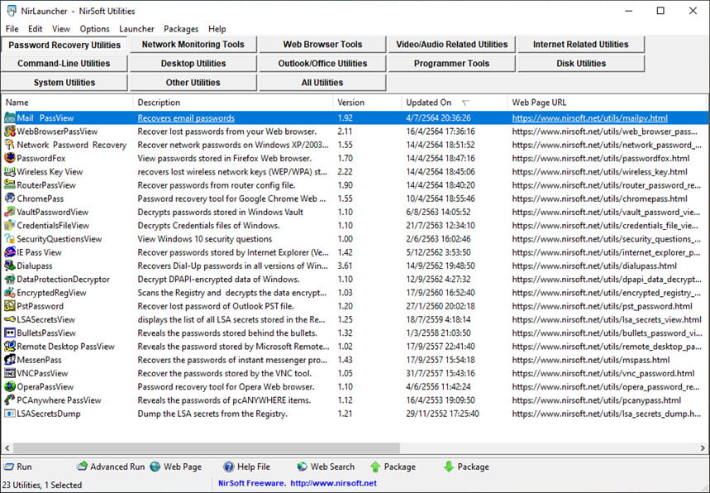Image resolution: width=710 pixels, height=493 pixels.
Task: Sort by the Updated On column
Action: tap(454, 103)
